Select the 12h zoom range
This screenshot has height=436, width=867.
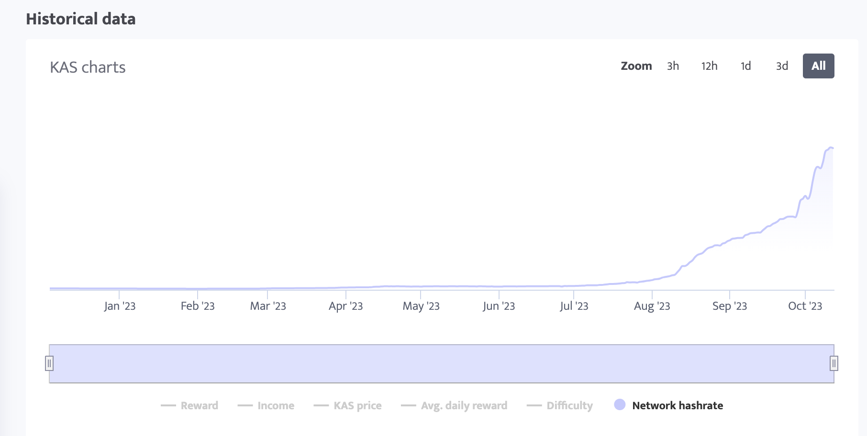[709, 66]
